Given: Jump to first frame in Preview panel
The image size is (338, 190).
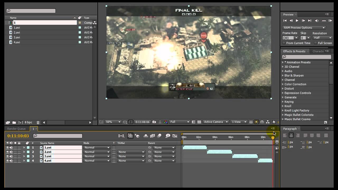Looking at the screenshot, I should coord(285,21).
